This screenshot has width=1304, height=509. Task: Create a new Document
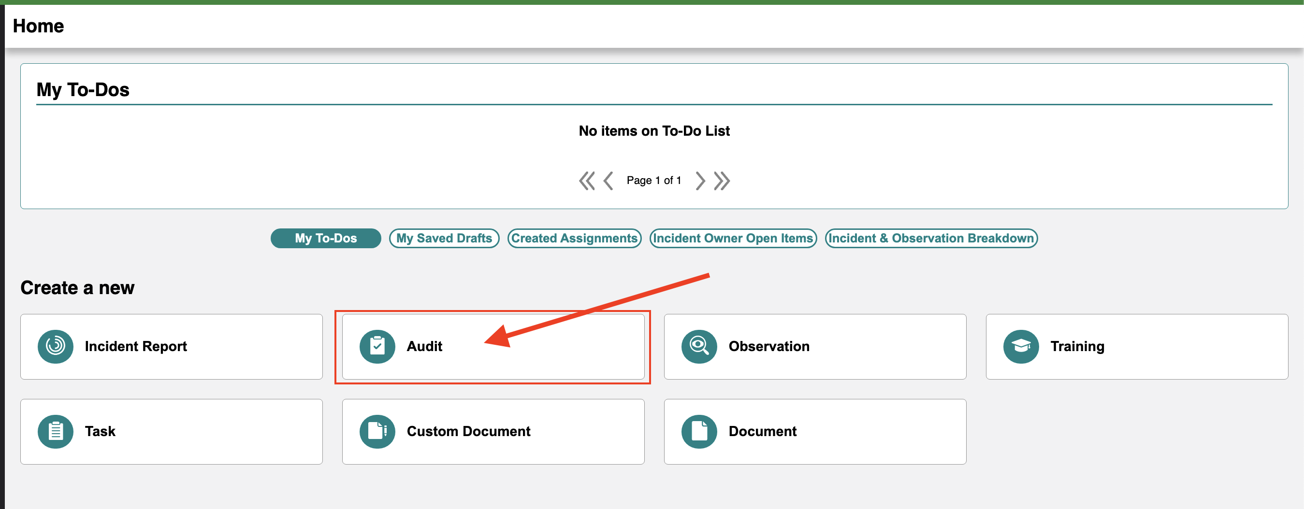click(815, 432)
